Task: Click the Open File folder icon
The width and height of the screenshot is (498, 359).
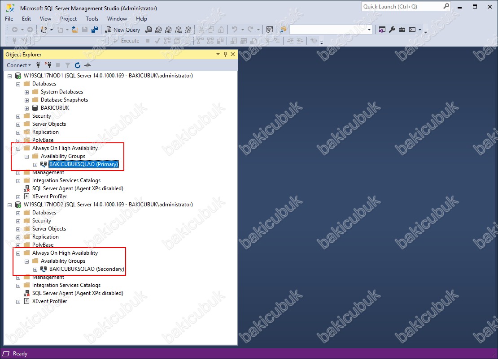Action: [x=74, y=30]
